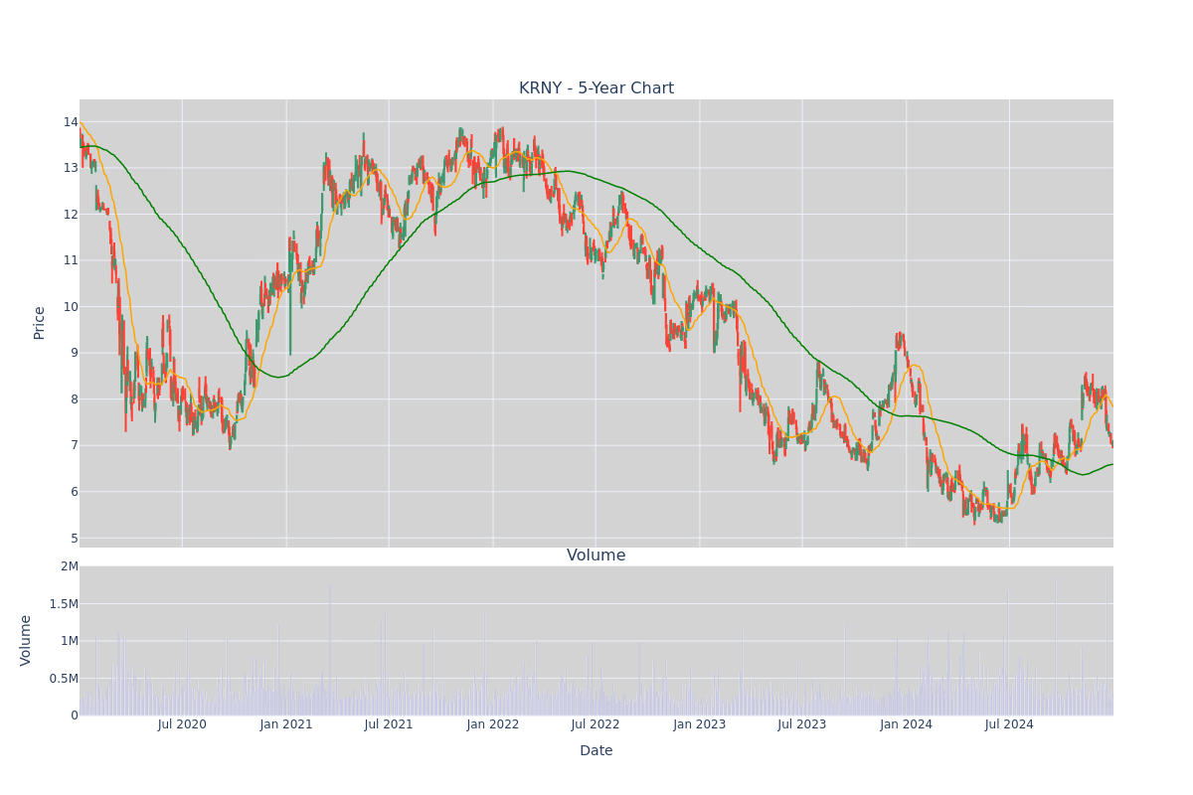The height and width of the screenshot is (795, 1193).
Task: Select the price tick label "13"
Action: pyautogui.click(x=71, y=168)
